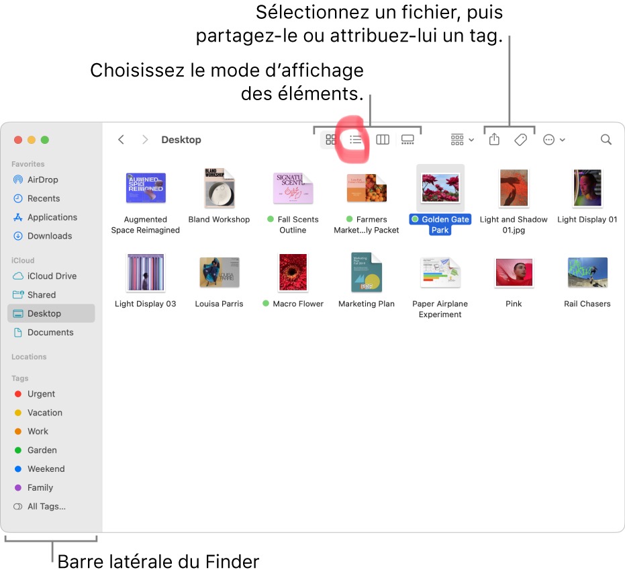Open the Group By dropdown
The height and width of the screenshot is (576, 625).
[462, 140]
